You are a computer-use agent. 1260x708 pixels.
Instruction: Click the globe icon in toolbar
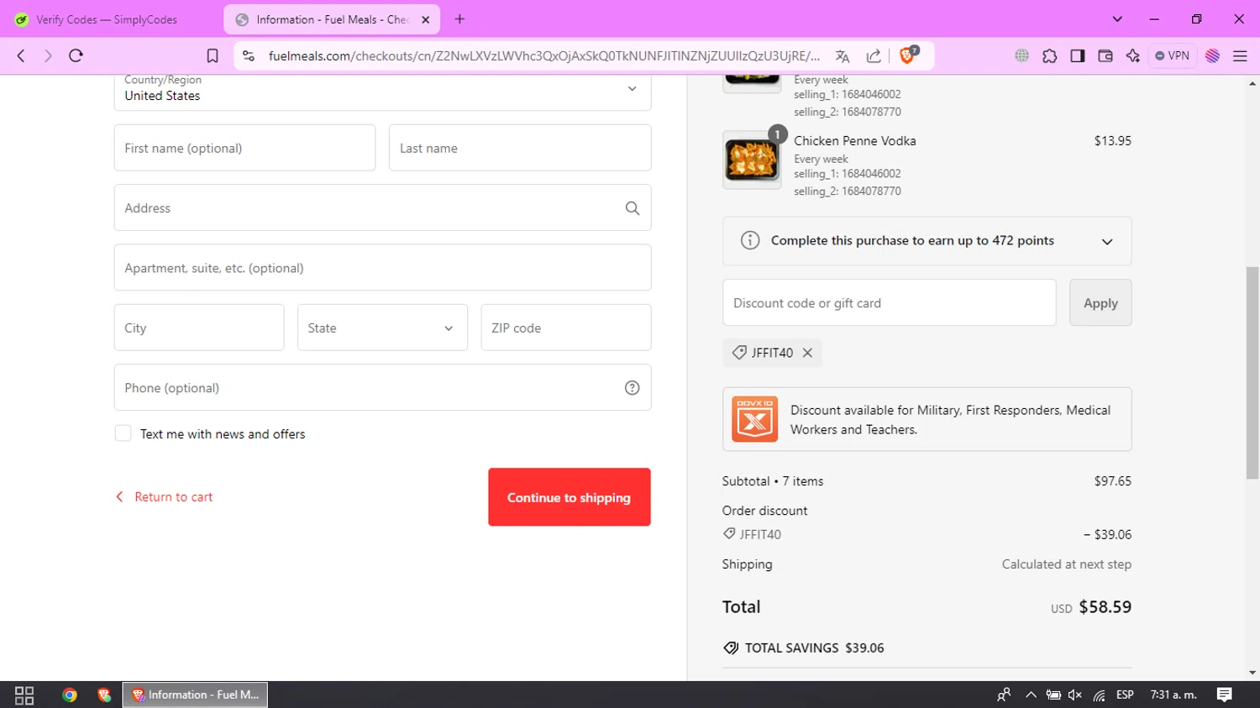(x=1021, y=56)
